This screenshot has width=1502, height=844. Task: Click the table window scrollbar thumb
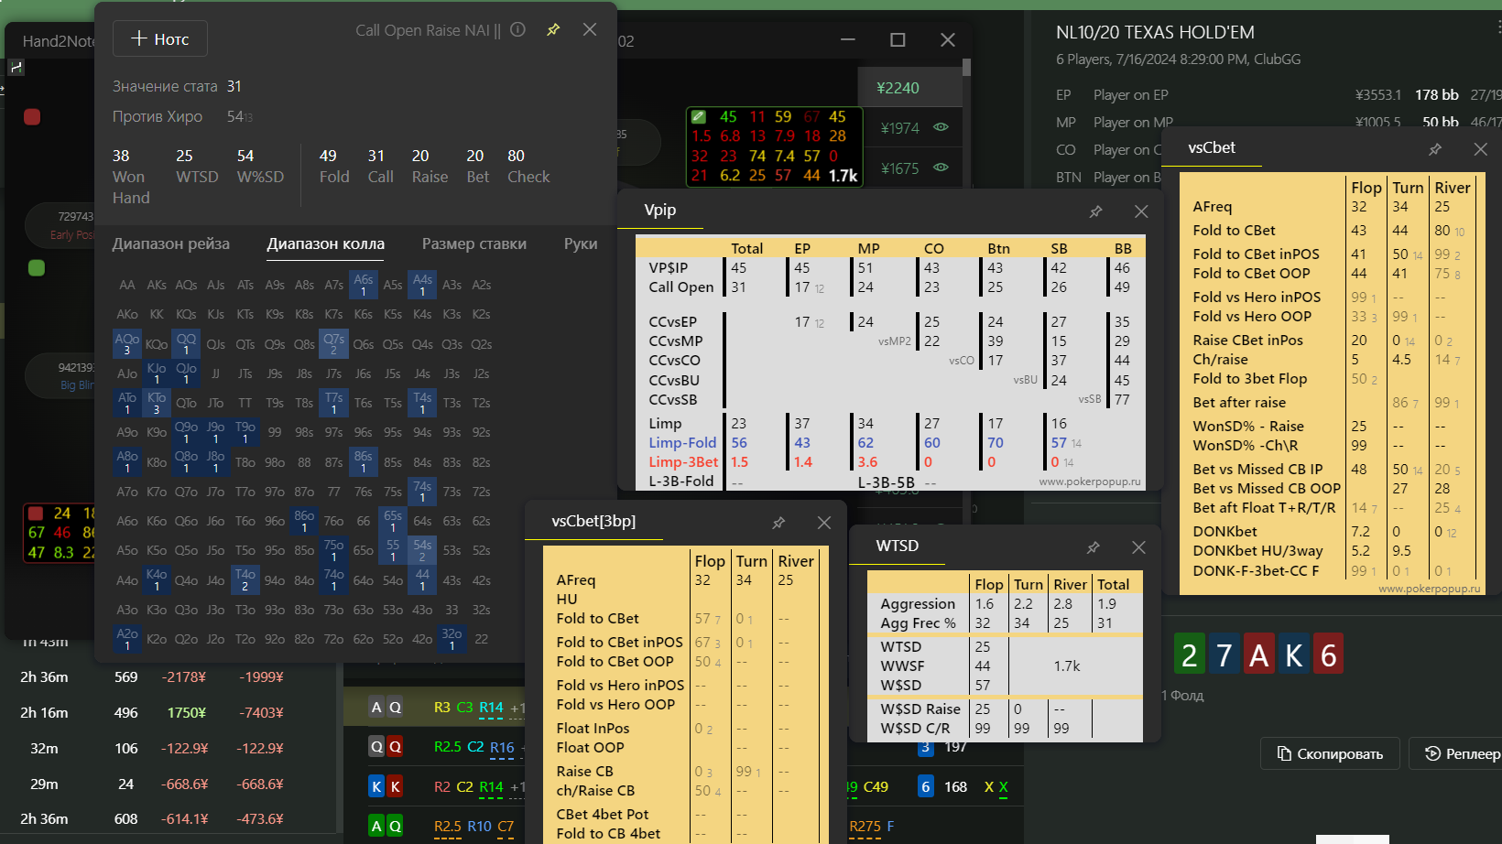[x=966, y=67]
